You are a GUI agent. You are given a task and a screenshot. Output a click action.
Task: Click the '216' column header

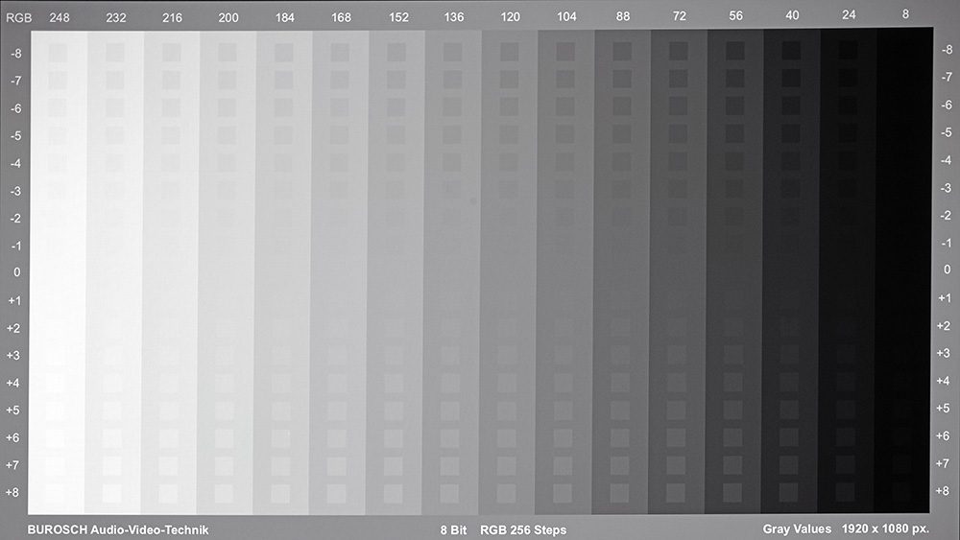172,17
